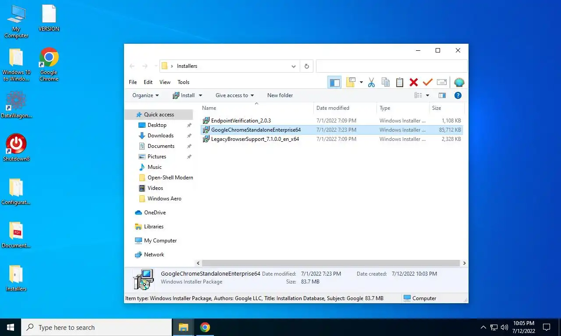The image size is (561, 336).
Task: Open the dropdown arrow beside folder options icon
Action: (x=361, y=82)
